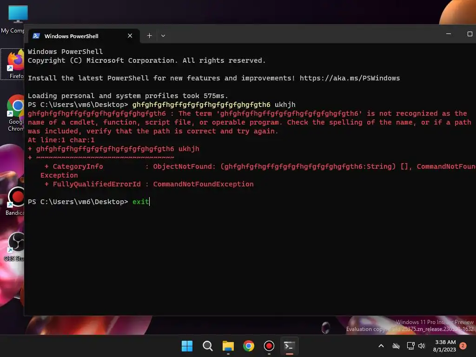476x357 pixels.
Task: Click the 'Copyright (C) Microsoft Corporation' line
Action: point(146,60)
